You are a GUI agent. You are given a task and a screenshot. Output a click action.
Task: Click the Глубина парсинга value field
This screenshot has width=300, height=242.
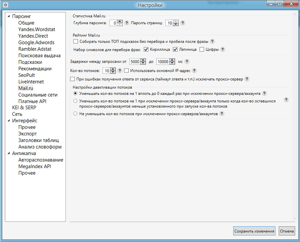113,23
